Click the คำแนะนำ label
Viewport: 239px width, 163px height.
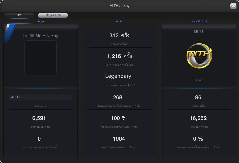click(40, 106)
